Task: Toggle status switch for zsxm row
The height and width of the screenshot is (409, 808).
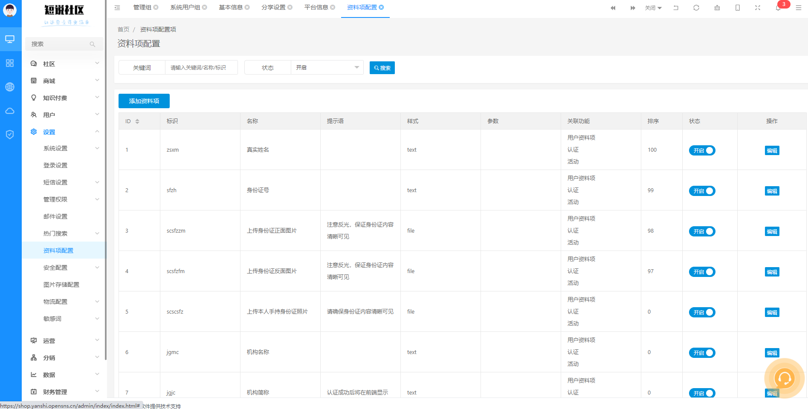Action: coord(702,150)
